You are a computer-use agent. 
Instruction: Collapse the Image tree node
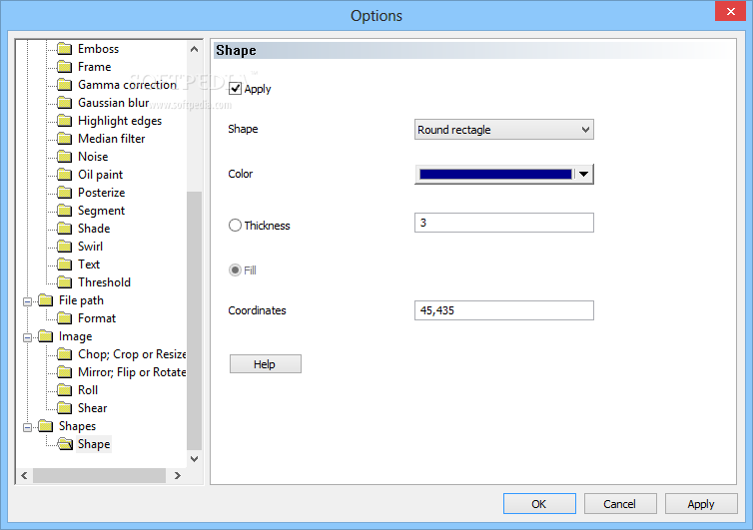click(x=27, y=336)
